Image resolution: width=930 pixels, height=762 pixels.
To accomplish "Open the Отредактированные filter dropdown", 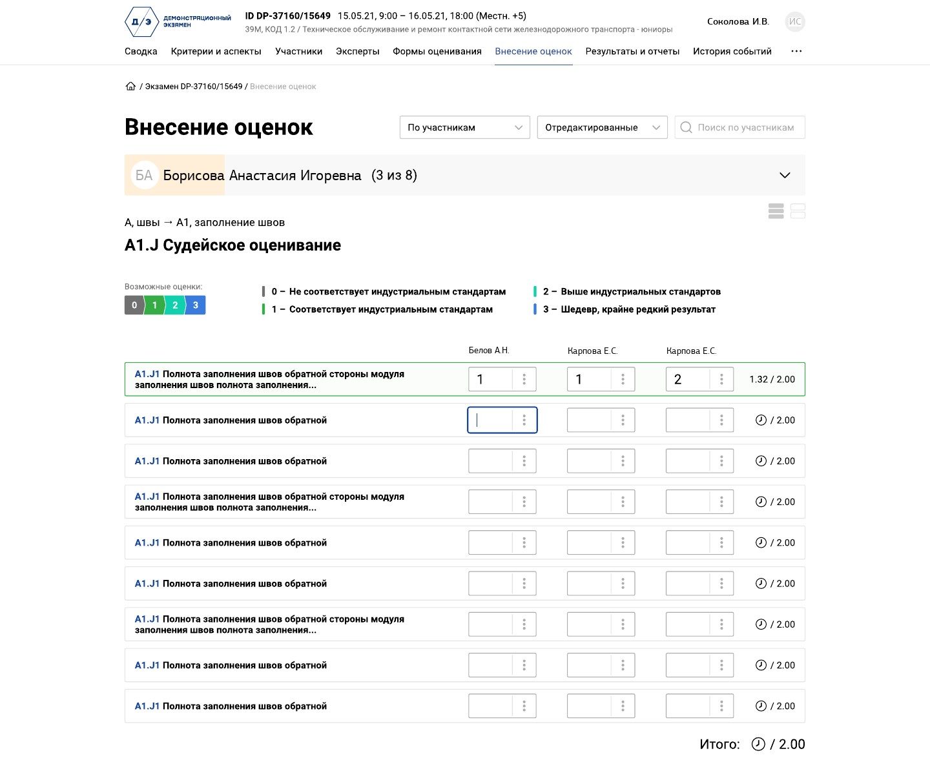I will click(603, 127).
